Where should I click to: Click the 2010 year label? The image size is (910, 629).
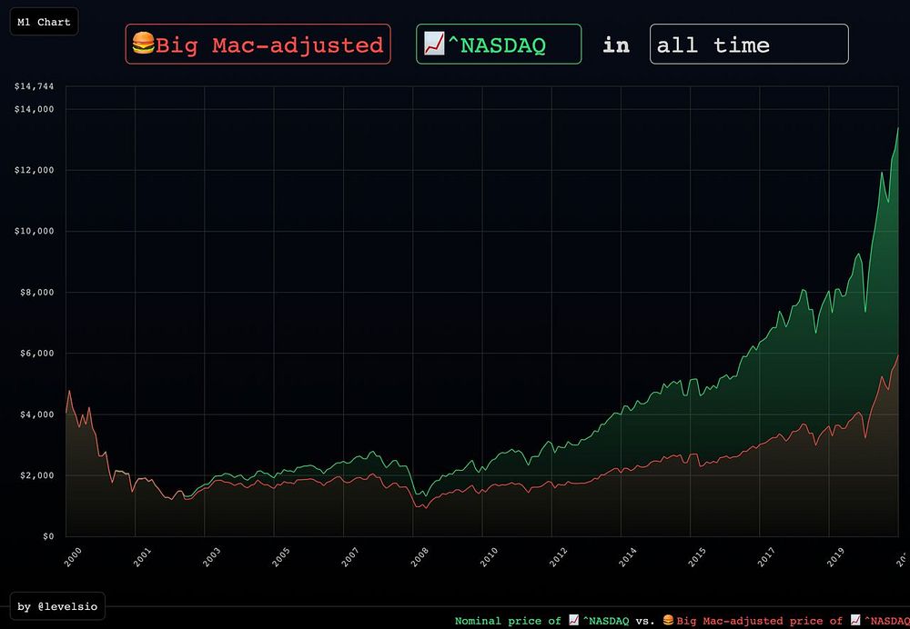pos(489,557)
